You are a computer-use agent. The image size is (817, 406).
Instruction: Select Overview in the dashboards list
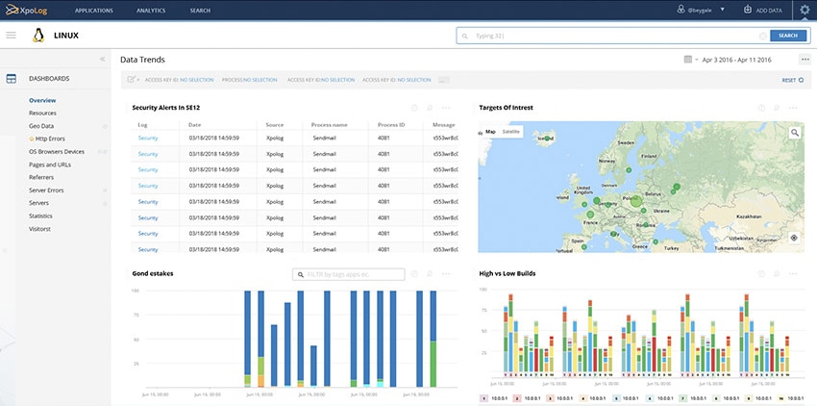[x=42, y=100]
